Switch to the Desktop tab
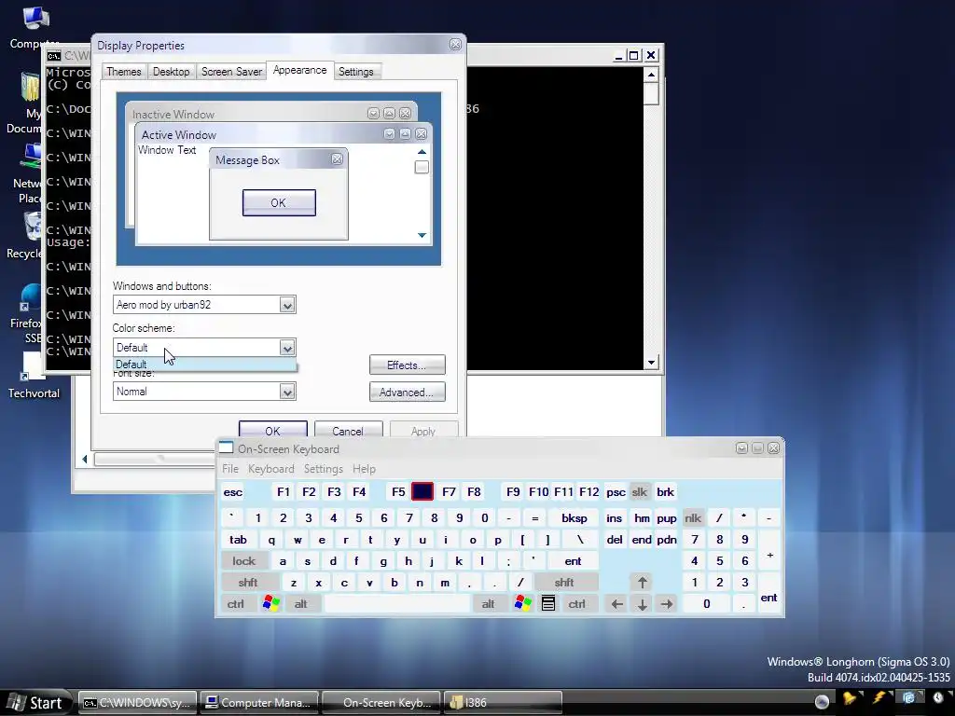The height and width of the screenshot is (716, 955). click(172, 72)
